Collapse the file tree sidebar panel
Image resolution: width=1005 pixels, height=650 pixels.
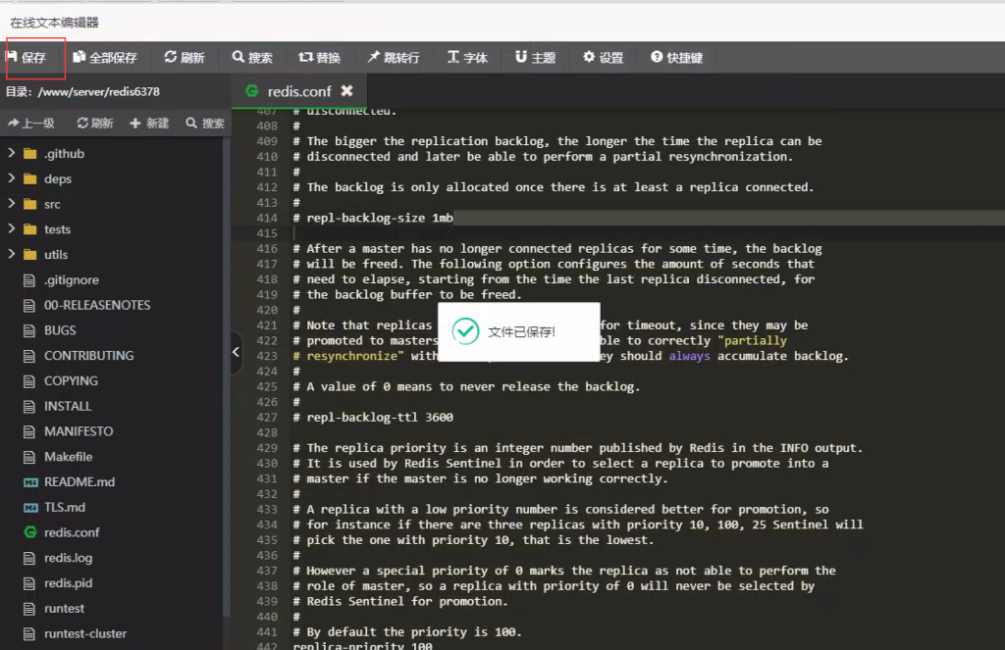(236, 350)
